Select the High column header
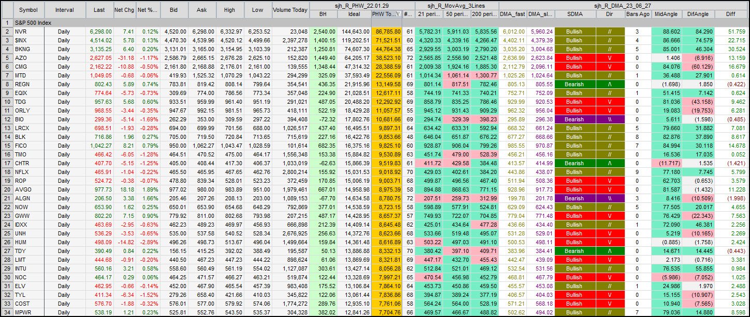The image size is (750, 317). click(x=229, y=10)
